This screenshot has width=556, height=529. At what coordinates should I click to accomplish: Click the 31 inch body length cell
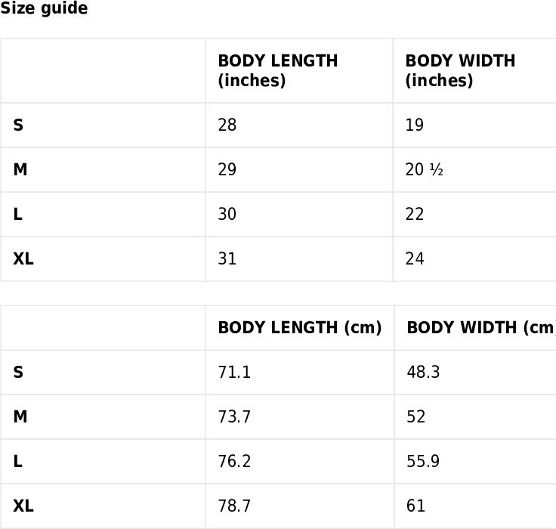227,259
